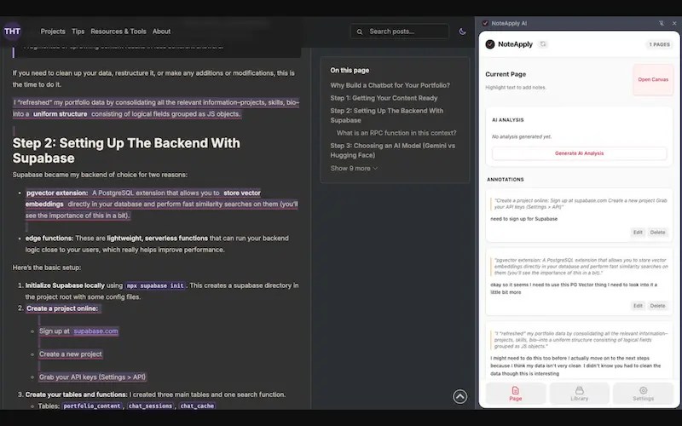Edit the 'need to sign up for Supabase' annotation

[637, 232]
